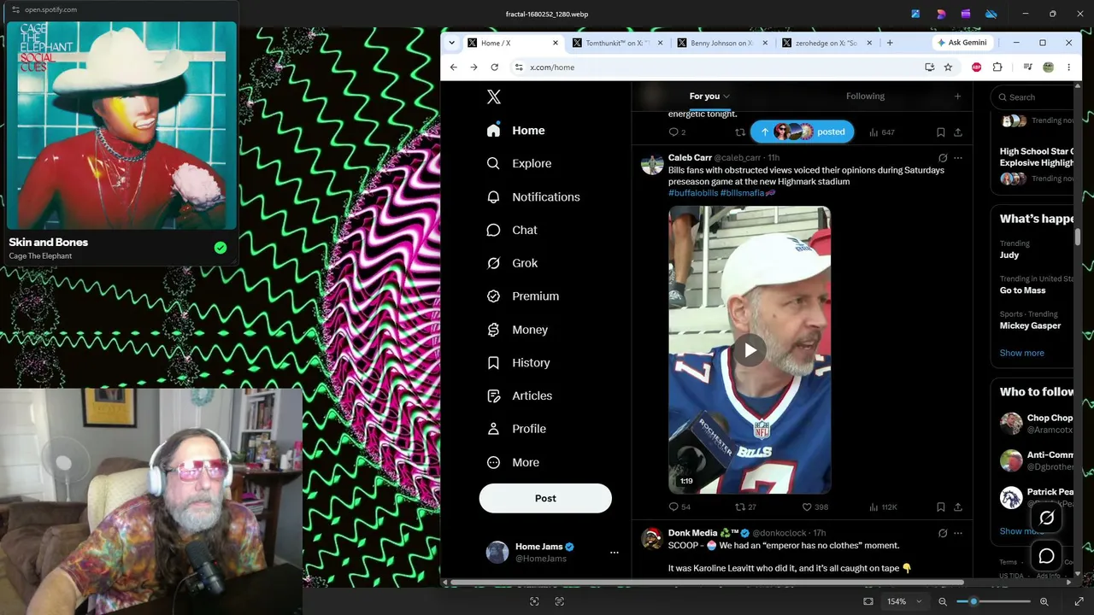Click the X logo in the sidebar
Screen dimensions: 1094x615
pos(494,97)
